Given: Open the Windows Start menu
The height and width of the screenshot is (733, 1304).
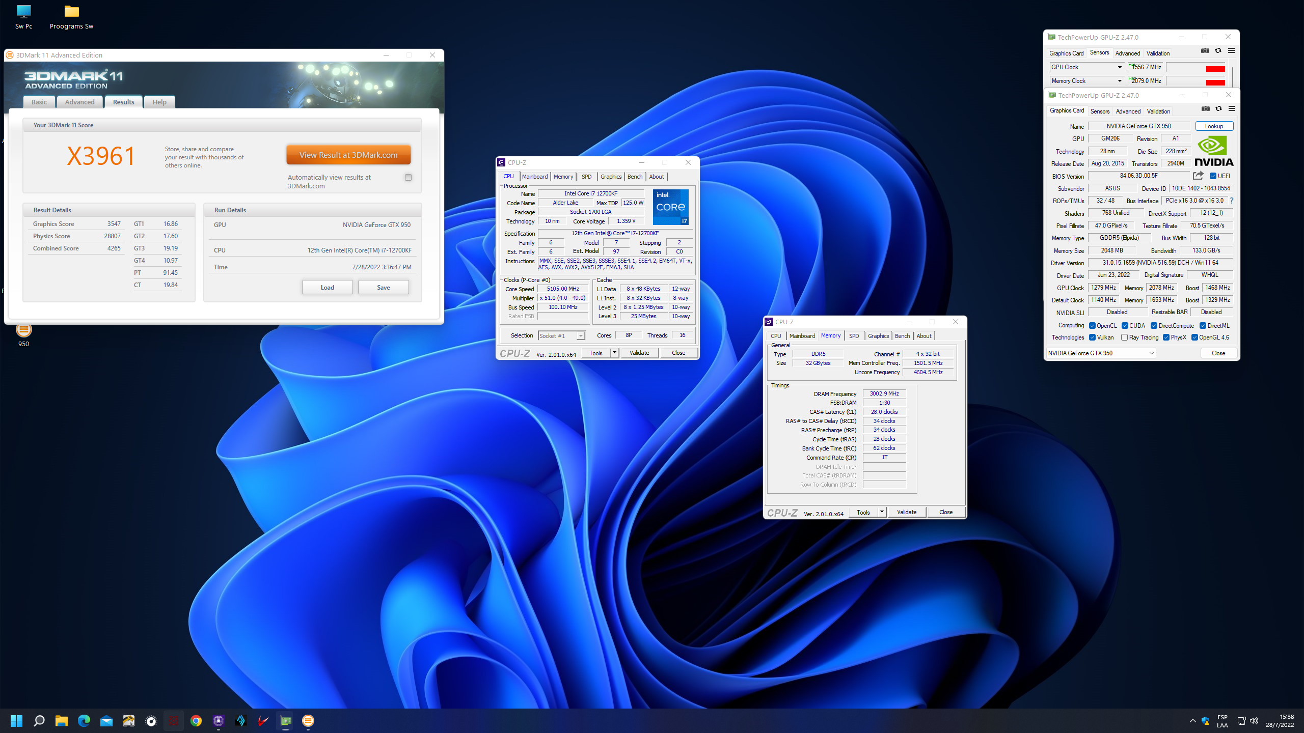Looking at the screenshot, I should pos(16,721).
